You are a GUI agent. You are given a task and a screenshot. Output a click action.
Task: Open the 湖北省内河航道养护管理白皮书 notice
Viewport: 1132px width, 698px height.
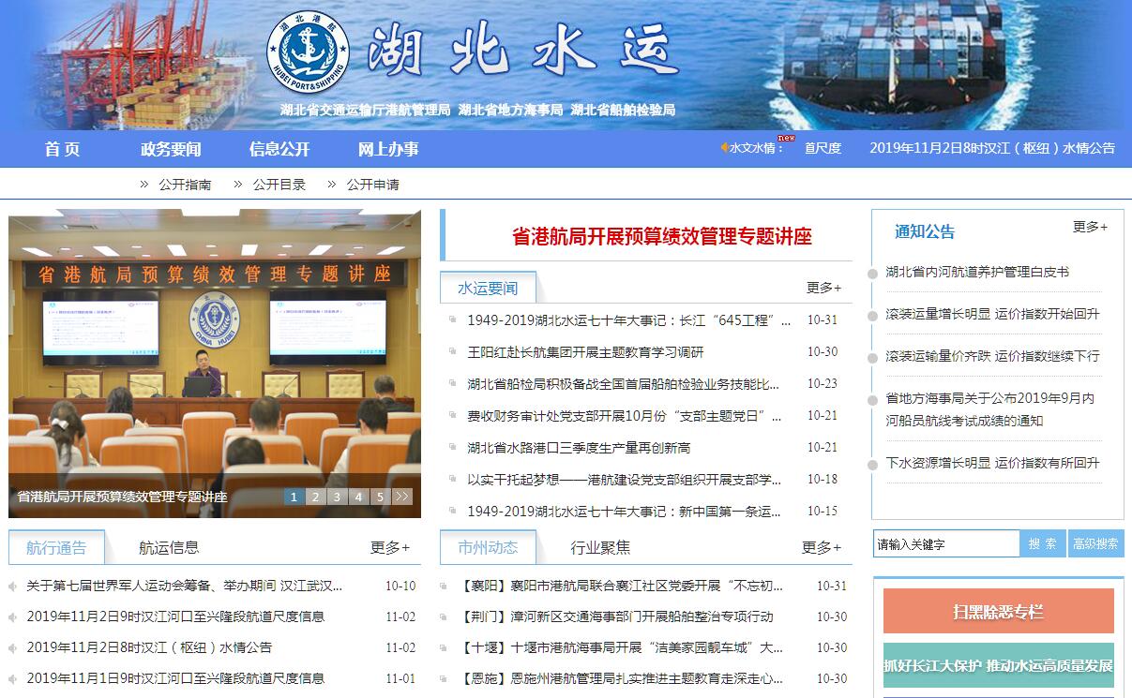977,272
